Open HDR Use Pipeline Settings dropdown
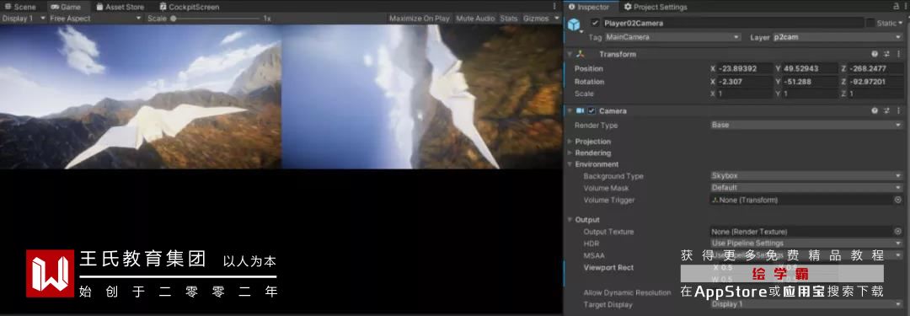 (x=806, y=244)
